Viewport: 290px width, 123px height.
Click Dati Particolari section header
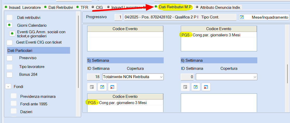(x=38, y=50)
